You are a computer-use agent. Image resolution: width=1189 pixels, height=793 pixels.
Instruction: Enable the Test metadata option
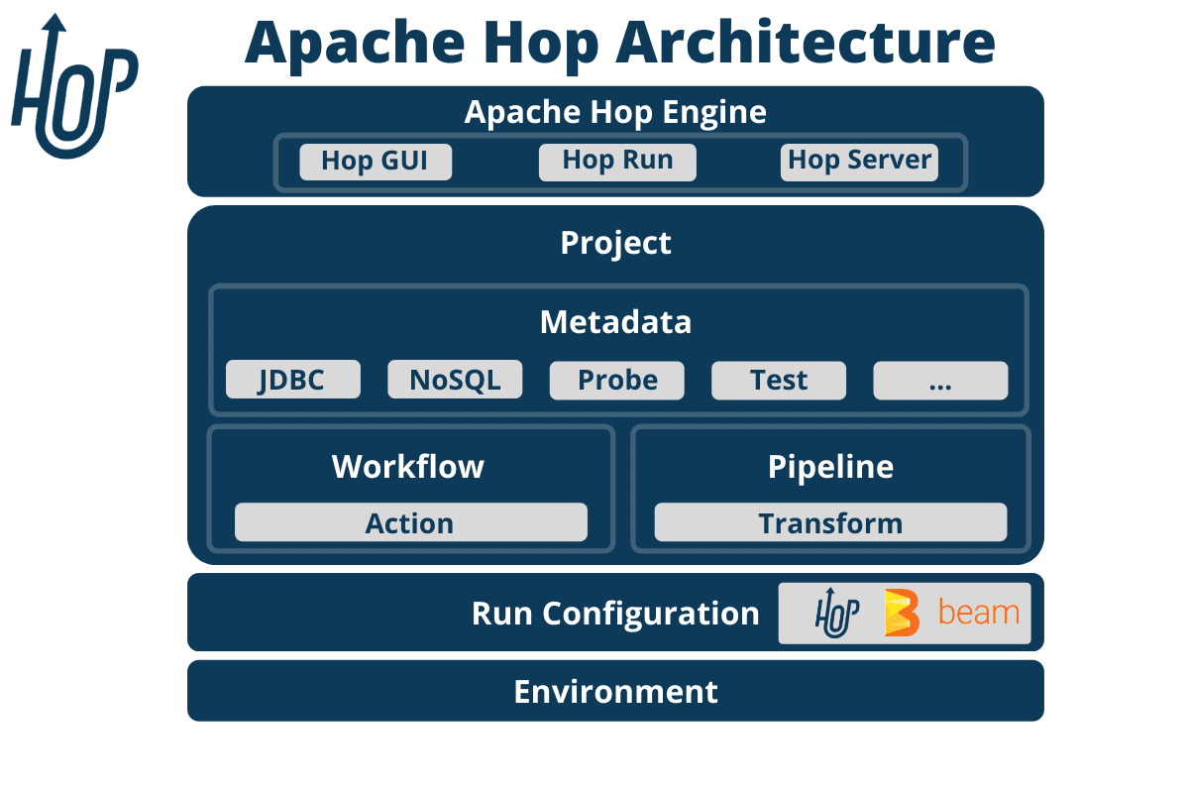point(779,380)
